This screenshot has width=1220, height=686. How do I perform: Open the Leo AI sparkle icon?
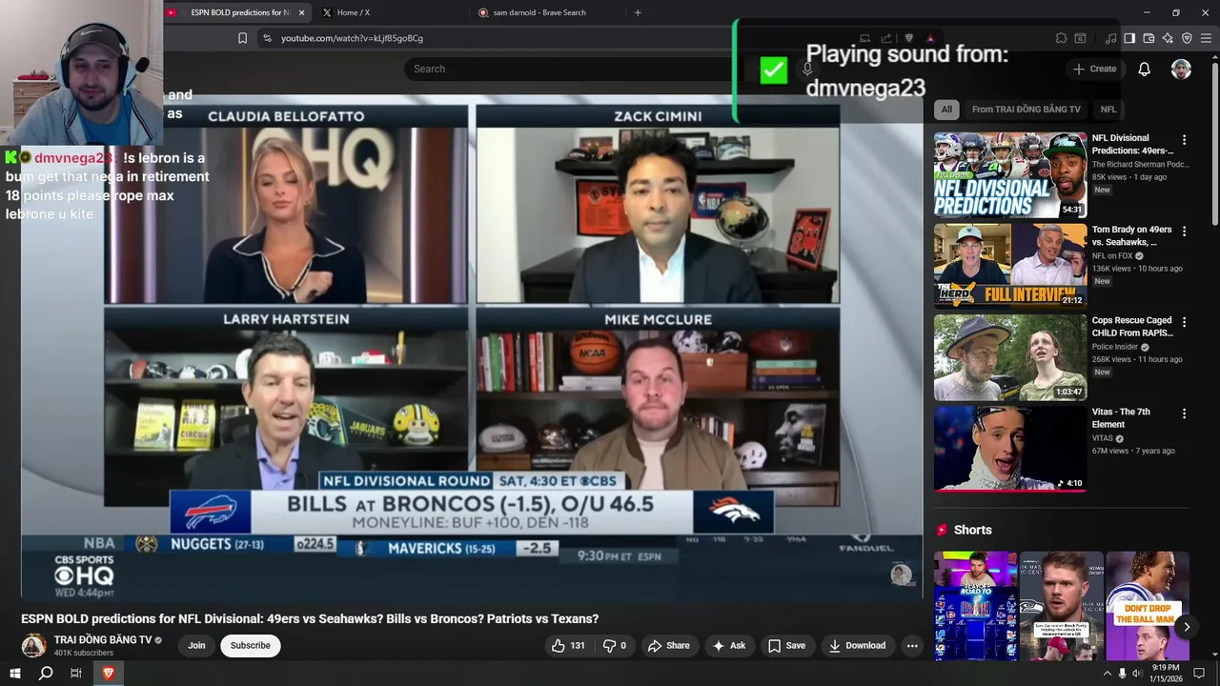(x=1168, y=38)
